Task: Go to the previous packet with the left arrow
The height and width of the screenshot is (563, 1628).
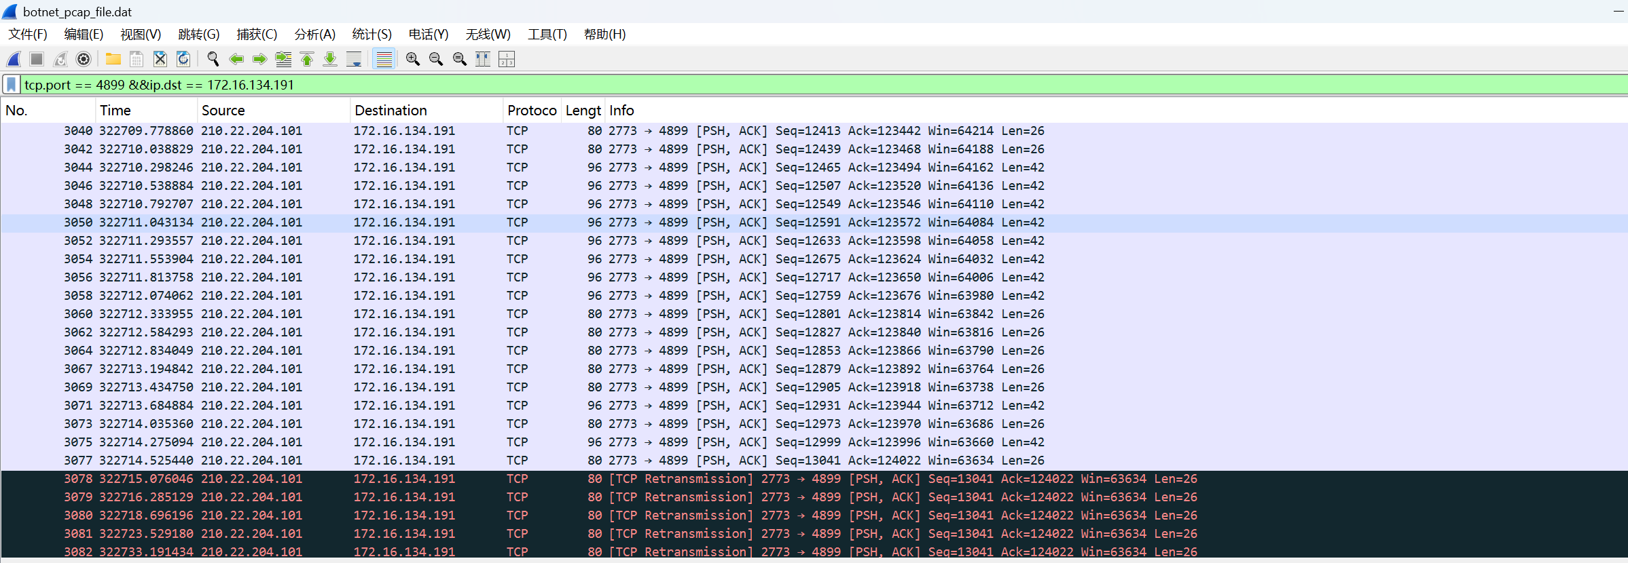Action: click(x=236, y=59)
